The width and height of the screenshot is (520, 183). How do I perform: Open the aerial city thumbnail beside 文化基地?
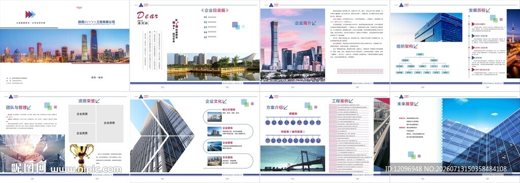point(215,161)
